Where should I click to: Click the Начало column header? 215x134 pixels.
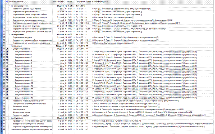[70, 2]
